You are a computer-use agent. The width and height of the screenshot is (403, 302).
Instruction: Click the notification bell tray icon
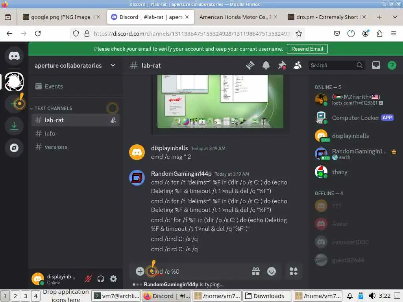[x=350, y=296]
